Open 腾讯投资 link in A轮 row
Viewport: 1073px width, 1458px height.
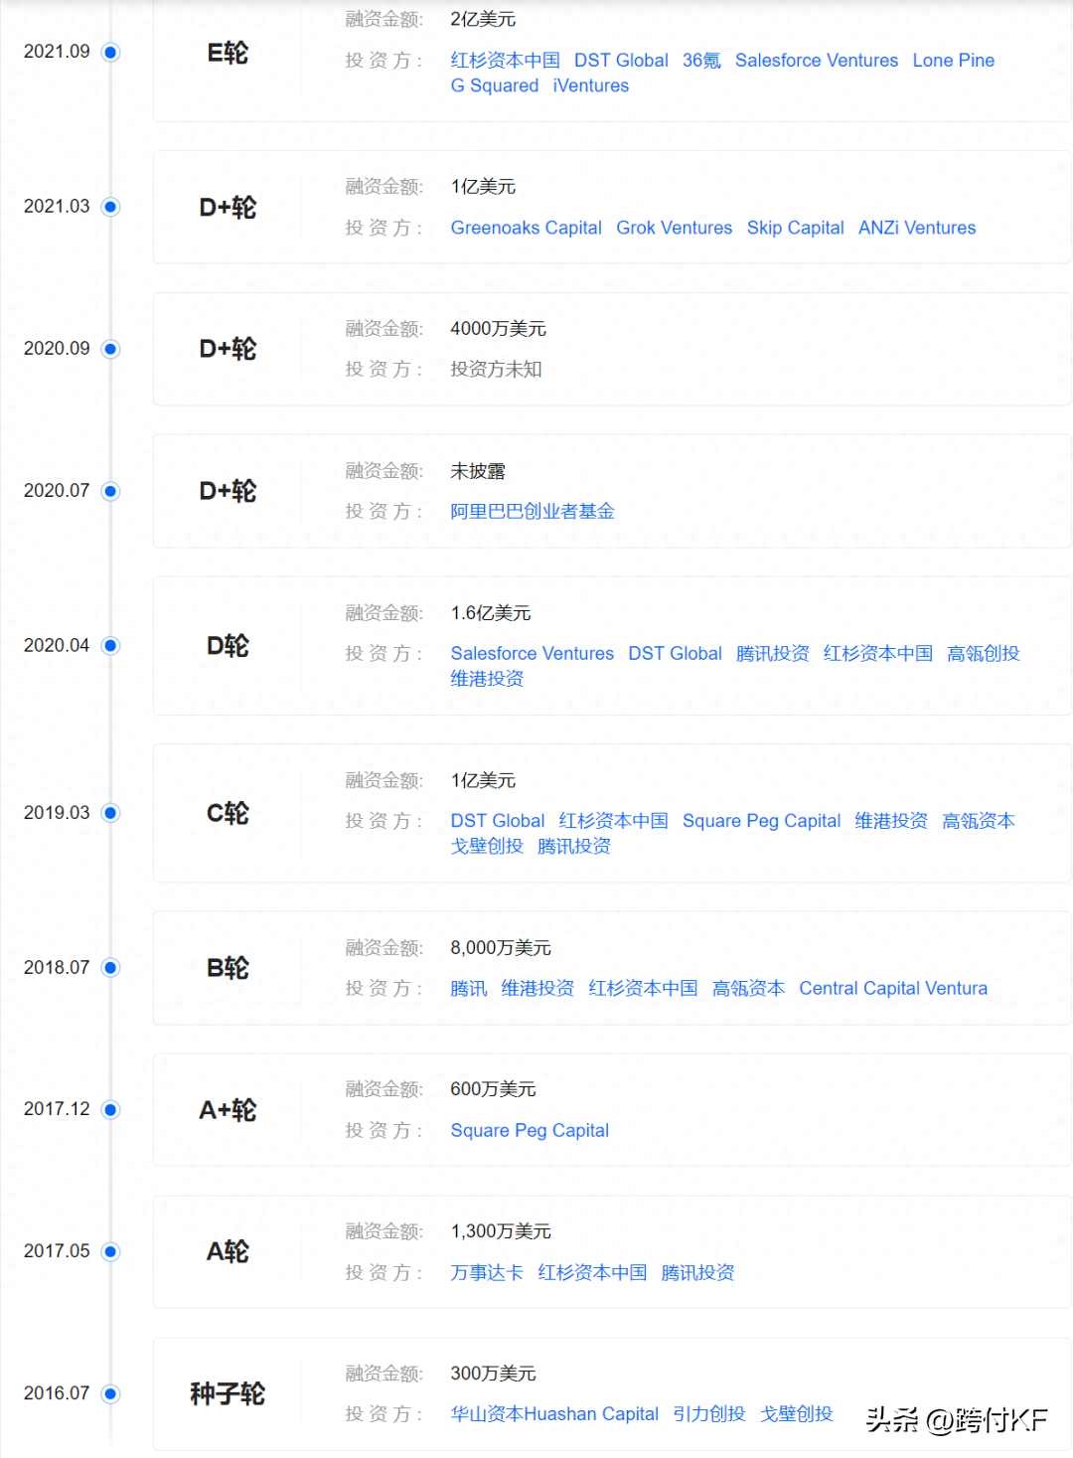pyautogui.click(x=697, y=1273)
